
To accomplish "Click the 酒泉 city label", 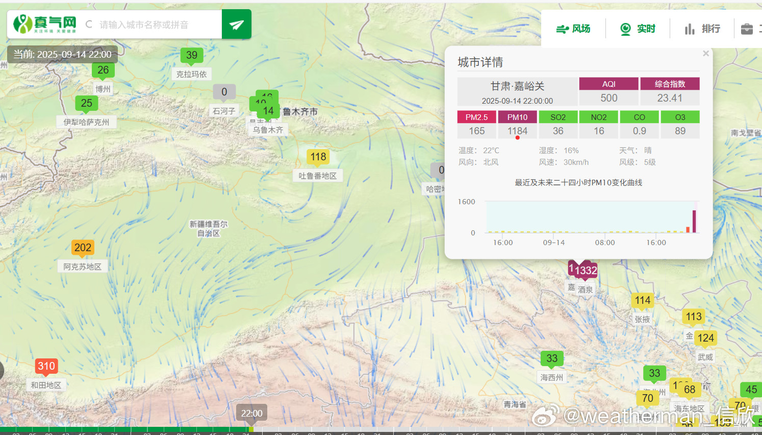I will (586, 289).
